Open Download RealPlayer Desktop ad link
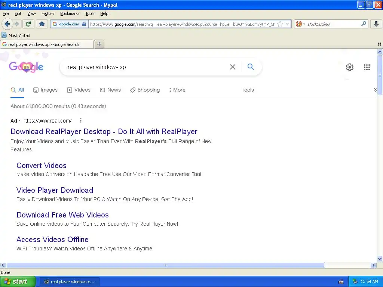 click(x=104, y=132)
